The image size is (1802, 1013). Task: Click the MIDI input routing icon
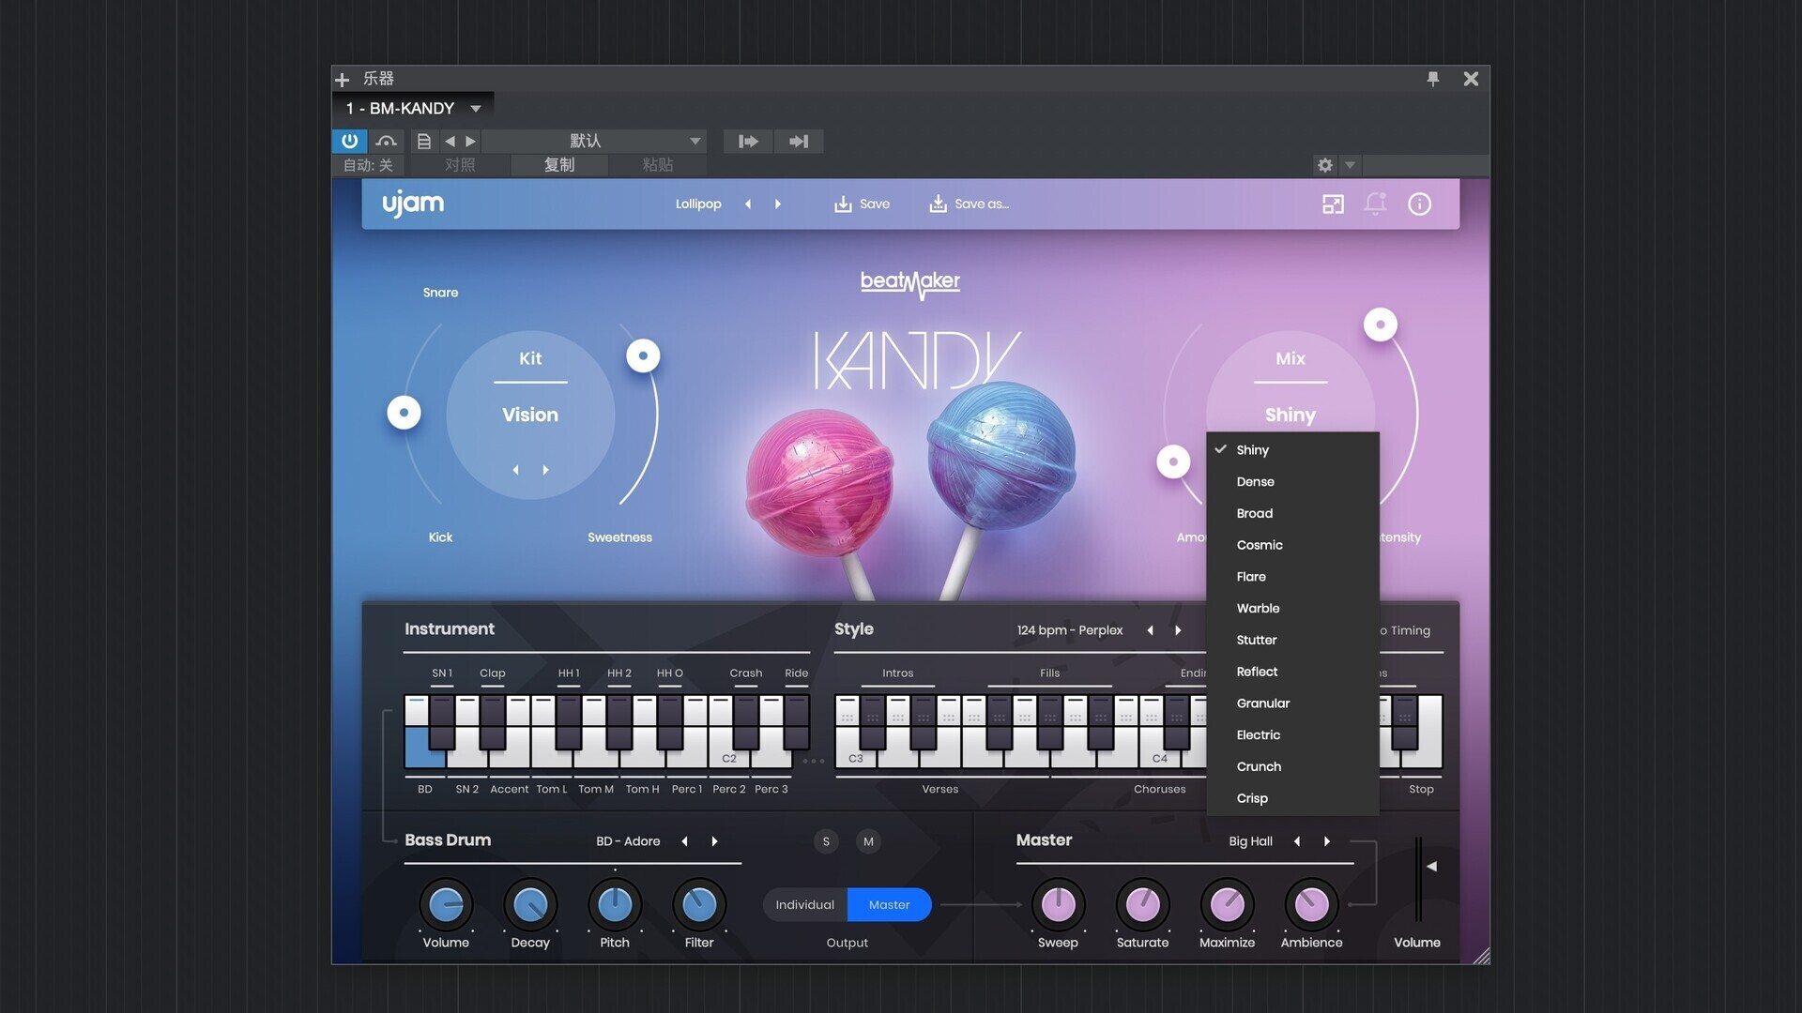click(748, 141)
